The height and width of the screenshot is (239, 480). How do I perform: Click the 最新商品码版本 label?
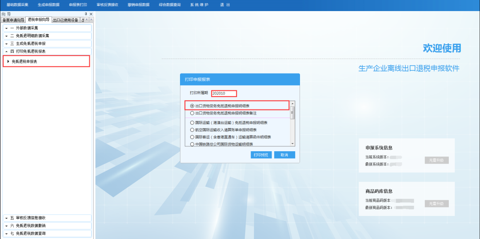[379, 208]
